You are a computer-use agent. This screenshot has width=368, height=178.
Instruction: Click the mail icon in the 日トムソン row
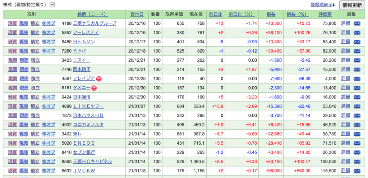pyautogui.click(x=357, y=42)
